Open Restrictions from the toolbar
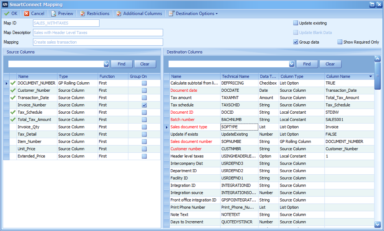 point(95,13)
